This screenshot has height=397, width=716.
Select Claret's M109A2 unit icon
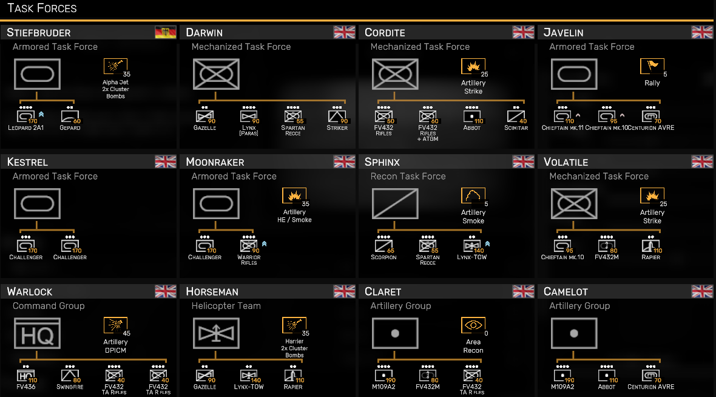[383, 376]
